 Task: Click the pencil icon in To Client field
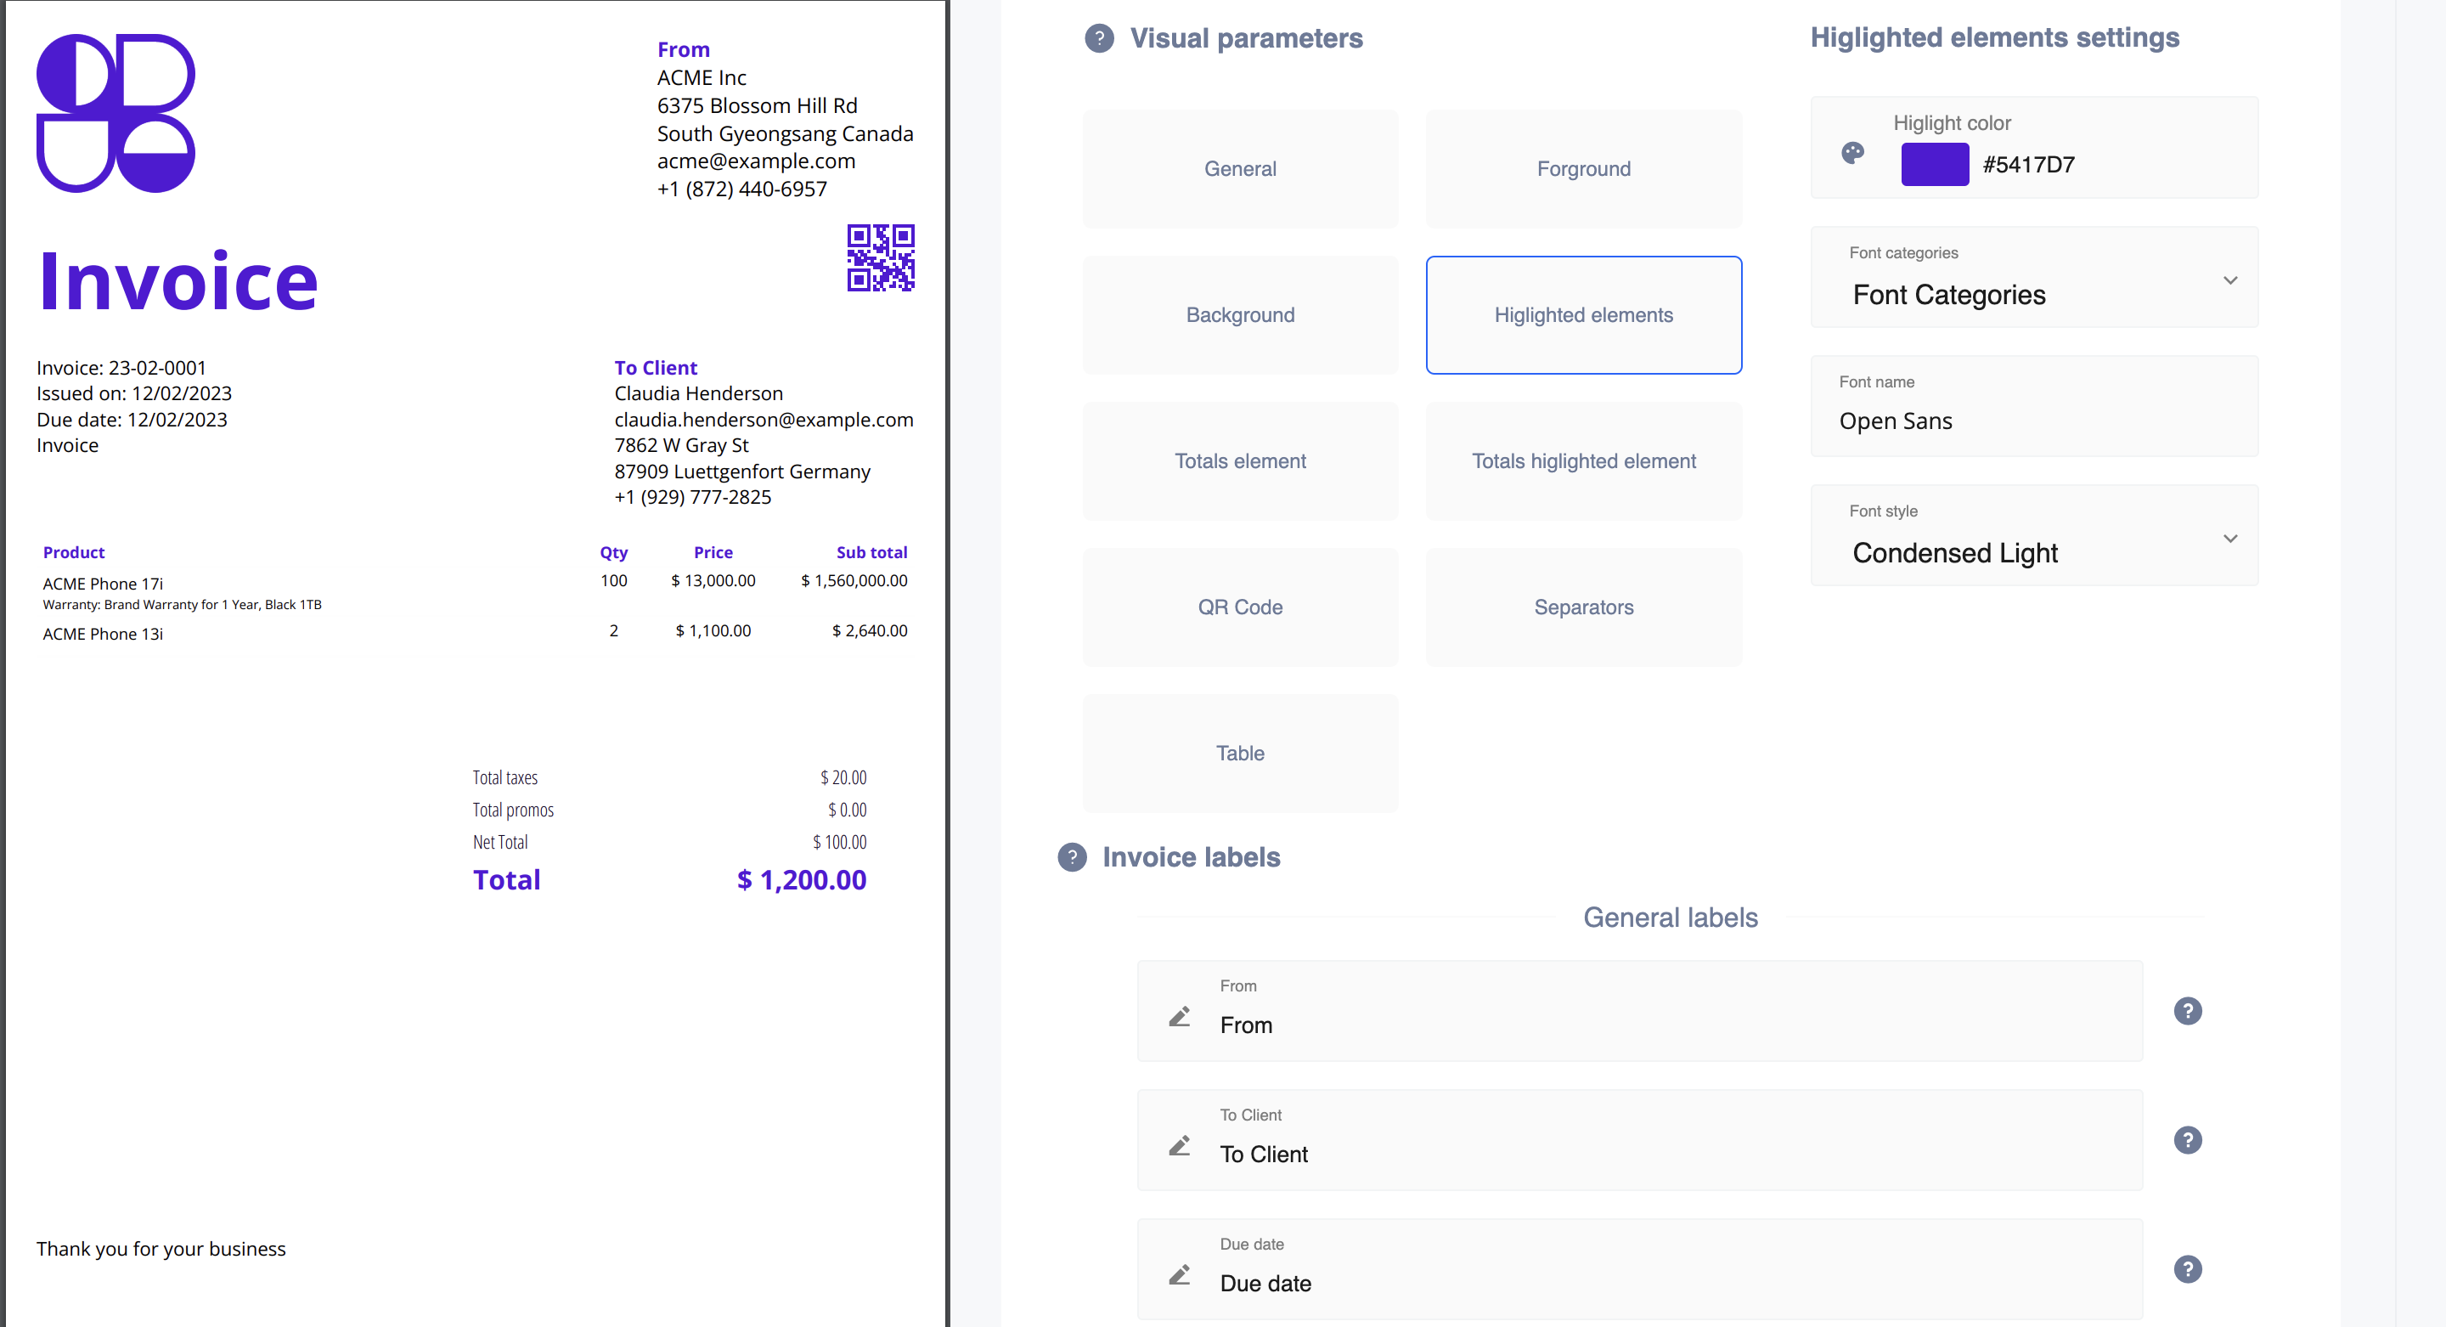pyautogui.click(x=1180, y=1145)
